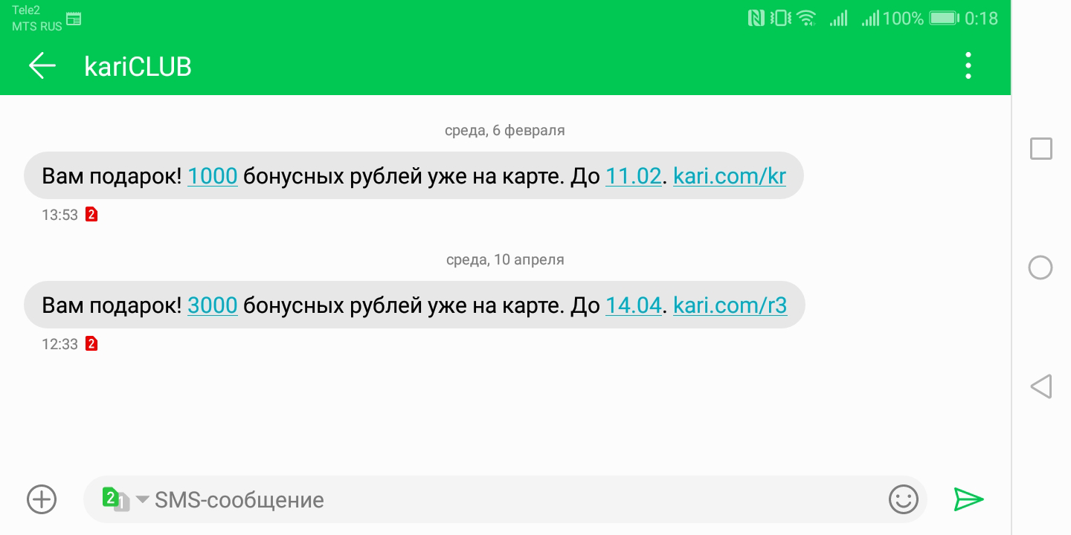
Task: Tap the Android recent apps square button
Action: pyautogui.click(x=1041, y=149)
